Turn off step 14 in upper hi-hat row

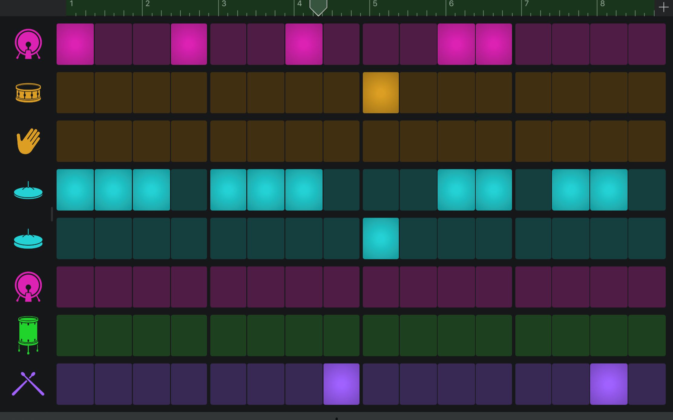click(571, 190)
